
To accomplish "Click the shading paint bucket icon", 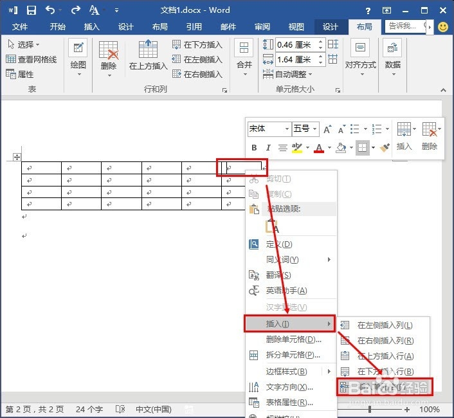I will pyautogui.click(x=341, y=148).
